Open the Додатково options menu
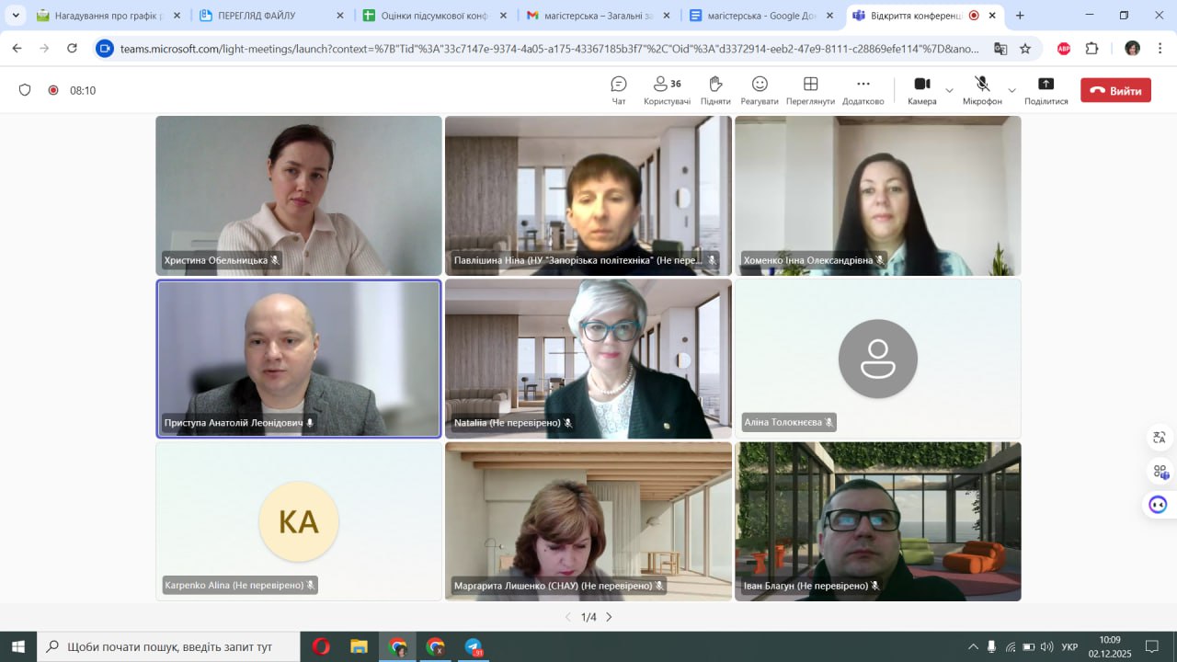Screen dimensions: 1177x662 pos(863,89)
